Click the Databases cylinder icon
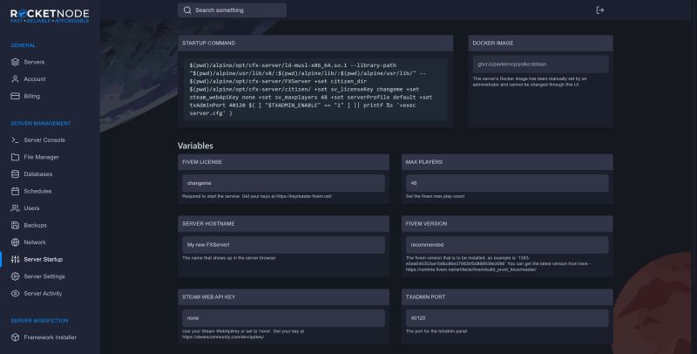697x354 pixels. [15, 174]
